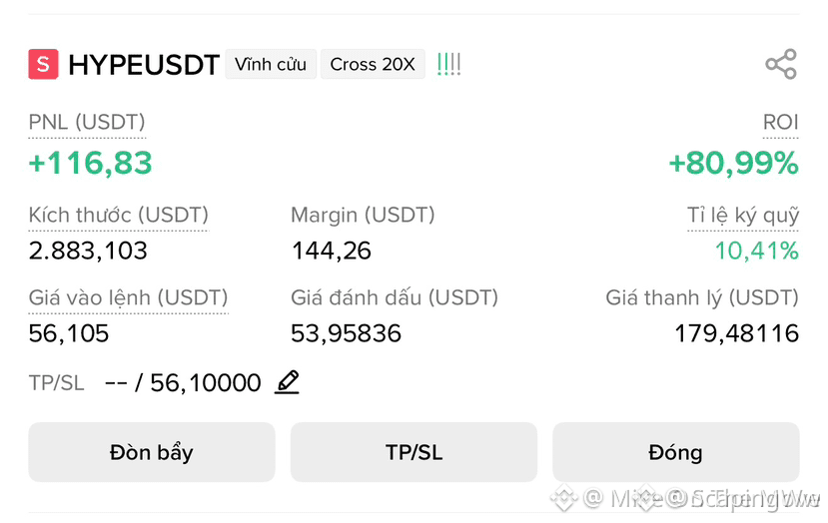Click the red S short-position badge
The image size is (828, 523).
pyautogui.click(x=43, y=65)
